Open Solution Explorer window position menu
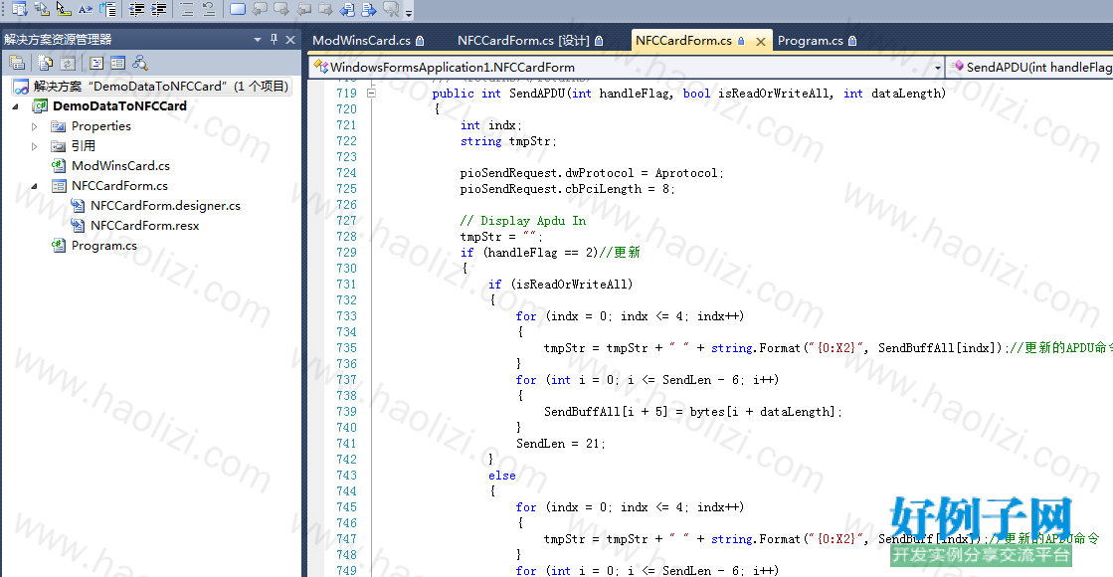 pos(258,40)
